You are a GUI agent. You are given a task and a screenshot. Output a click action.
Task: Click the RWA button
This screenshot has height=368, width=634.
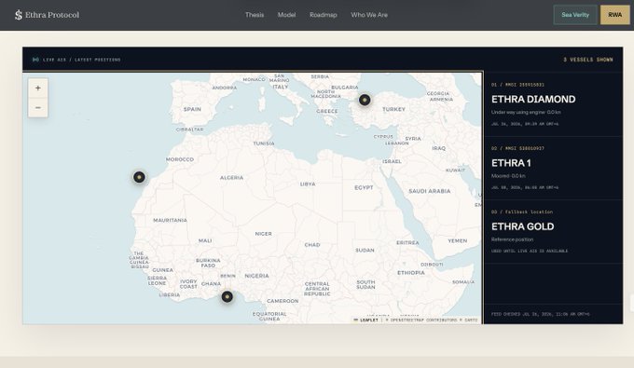pos(614,15)
